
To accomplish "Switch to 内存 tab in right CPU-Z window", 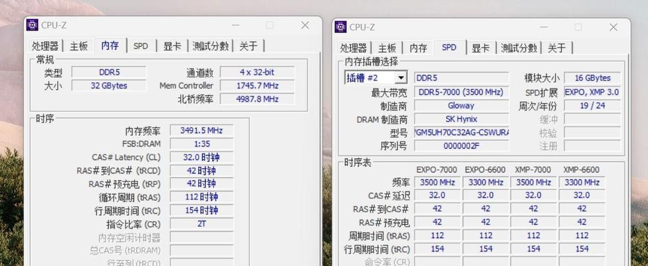I will tap(418, 48).
